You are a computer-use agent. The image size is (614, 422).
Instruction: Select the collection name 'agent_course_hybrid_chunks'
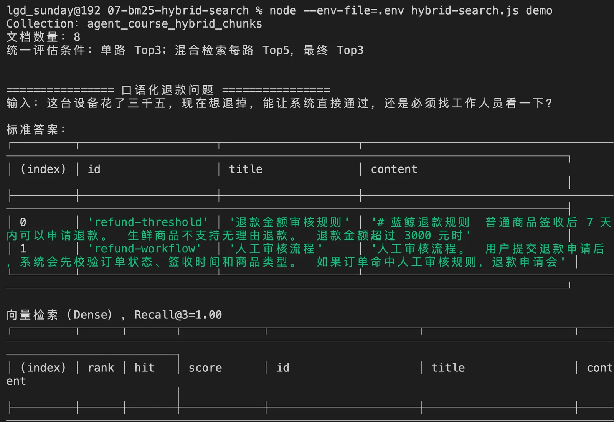pyautogui.click(x=175, y=24)
